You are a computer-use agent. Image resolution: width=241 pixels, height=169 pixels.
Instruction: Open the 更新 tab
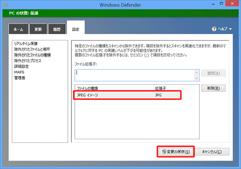(x=38, y=29)
